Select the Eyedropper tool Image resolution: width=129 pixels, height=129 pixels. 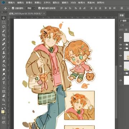4,39
